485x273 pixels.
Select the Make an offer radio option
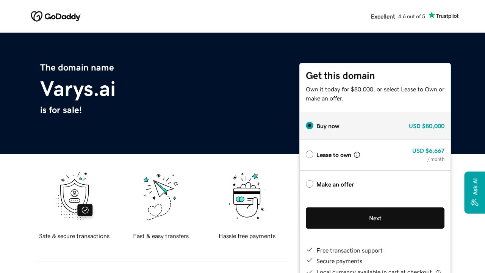pyautogui.click(x=310, y=184)
